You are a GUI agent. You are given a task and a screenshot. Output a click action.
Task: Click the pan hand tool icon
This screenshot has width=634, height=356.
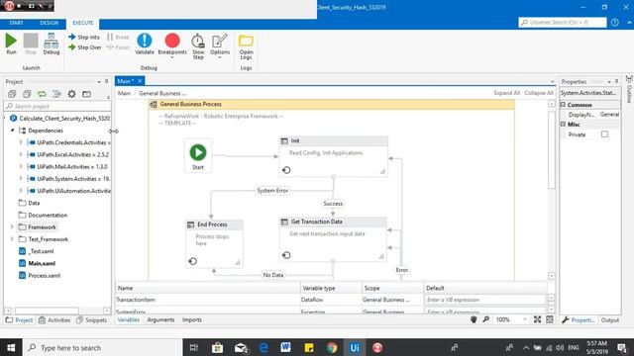click(474, 319)
